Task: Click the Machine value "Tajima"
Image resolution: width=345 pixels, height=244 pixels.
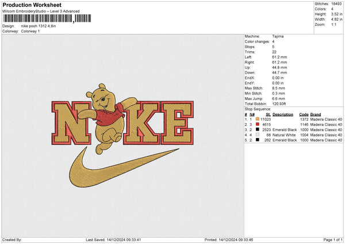Action: [278, 36]
